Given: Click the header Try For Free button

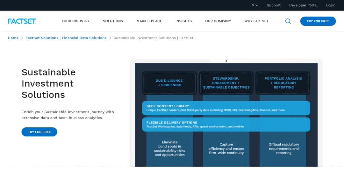Looking at the screenshot, I should pos(318,21).
